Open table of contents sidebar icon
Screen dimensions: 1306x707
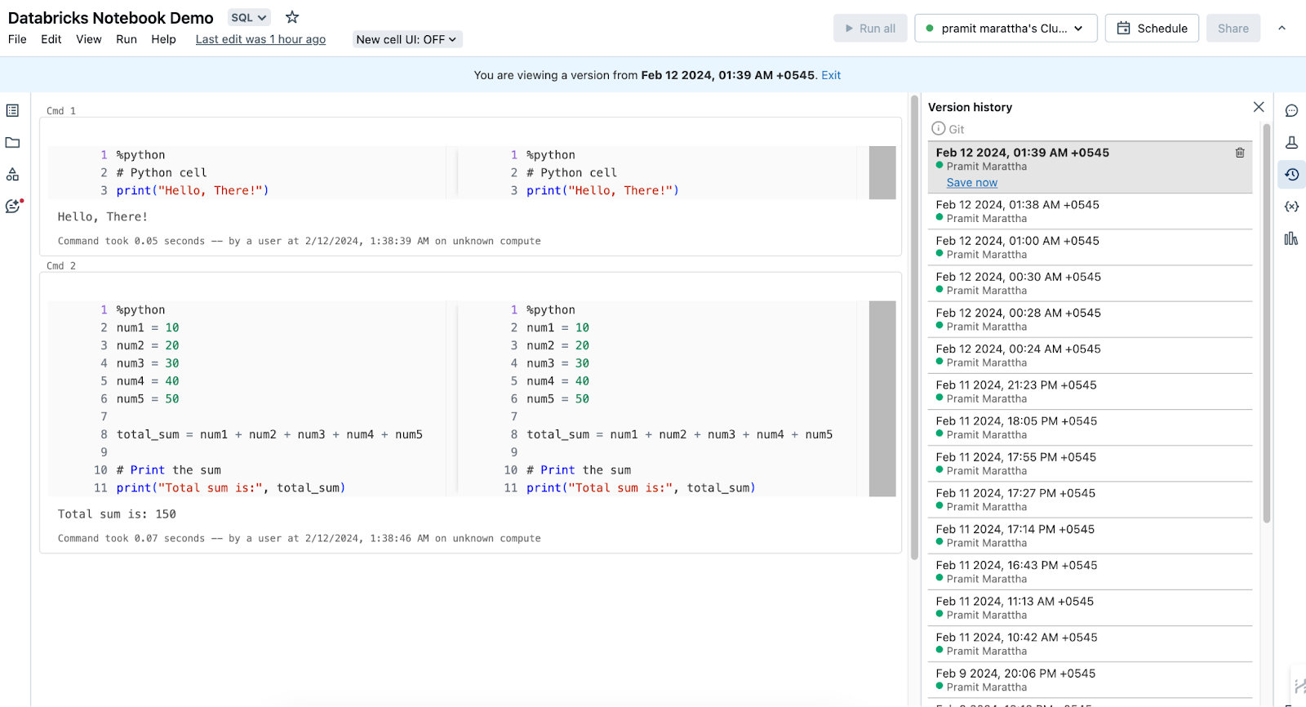12,110
